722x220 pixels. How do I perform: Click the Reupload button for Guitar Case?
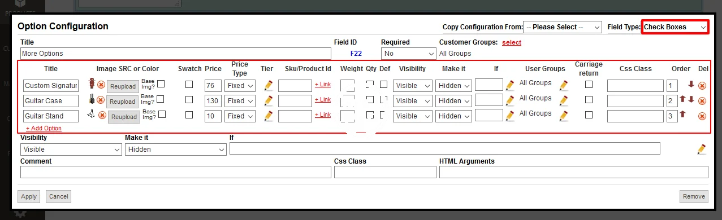(123, 102)
